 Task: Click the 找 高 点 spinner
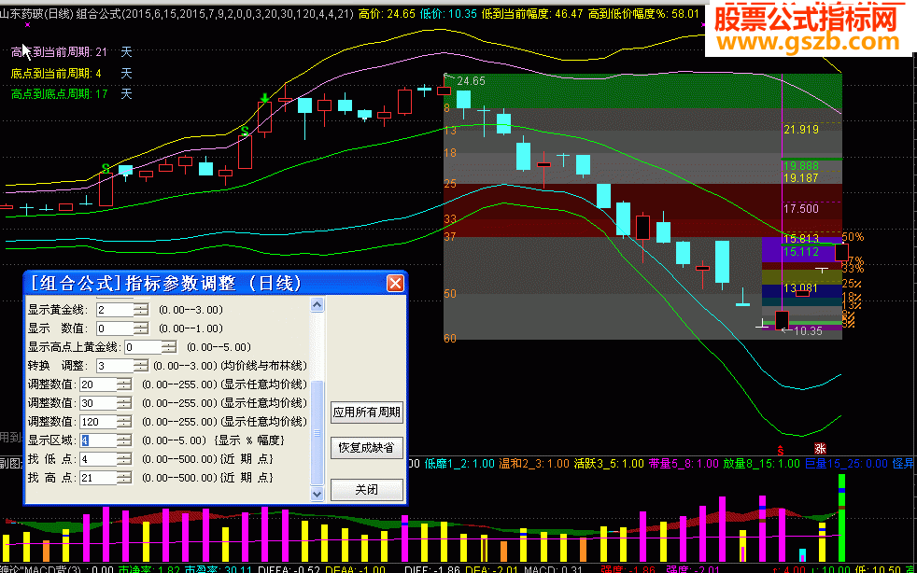(124, 479)
